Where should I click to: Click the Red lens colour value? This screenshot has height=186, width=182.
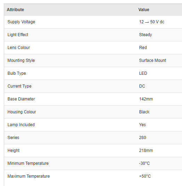pyautogui.click(x=143, y=48)
